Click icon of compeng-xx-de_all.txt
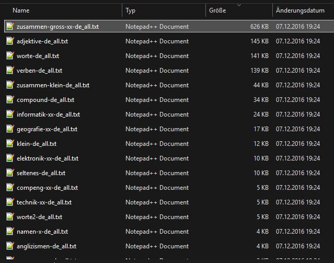Image resolution: width=334 pixels, height=263 pixels. 10,187
